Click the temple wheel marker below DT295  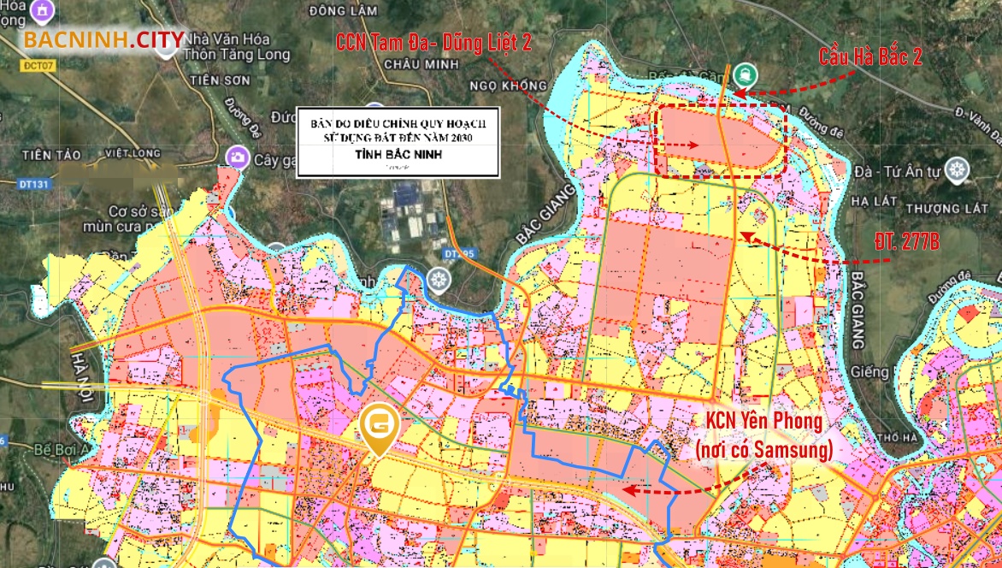(439, 278)
